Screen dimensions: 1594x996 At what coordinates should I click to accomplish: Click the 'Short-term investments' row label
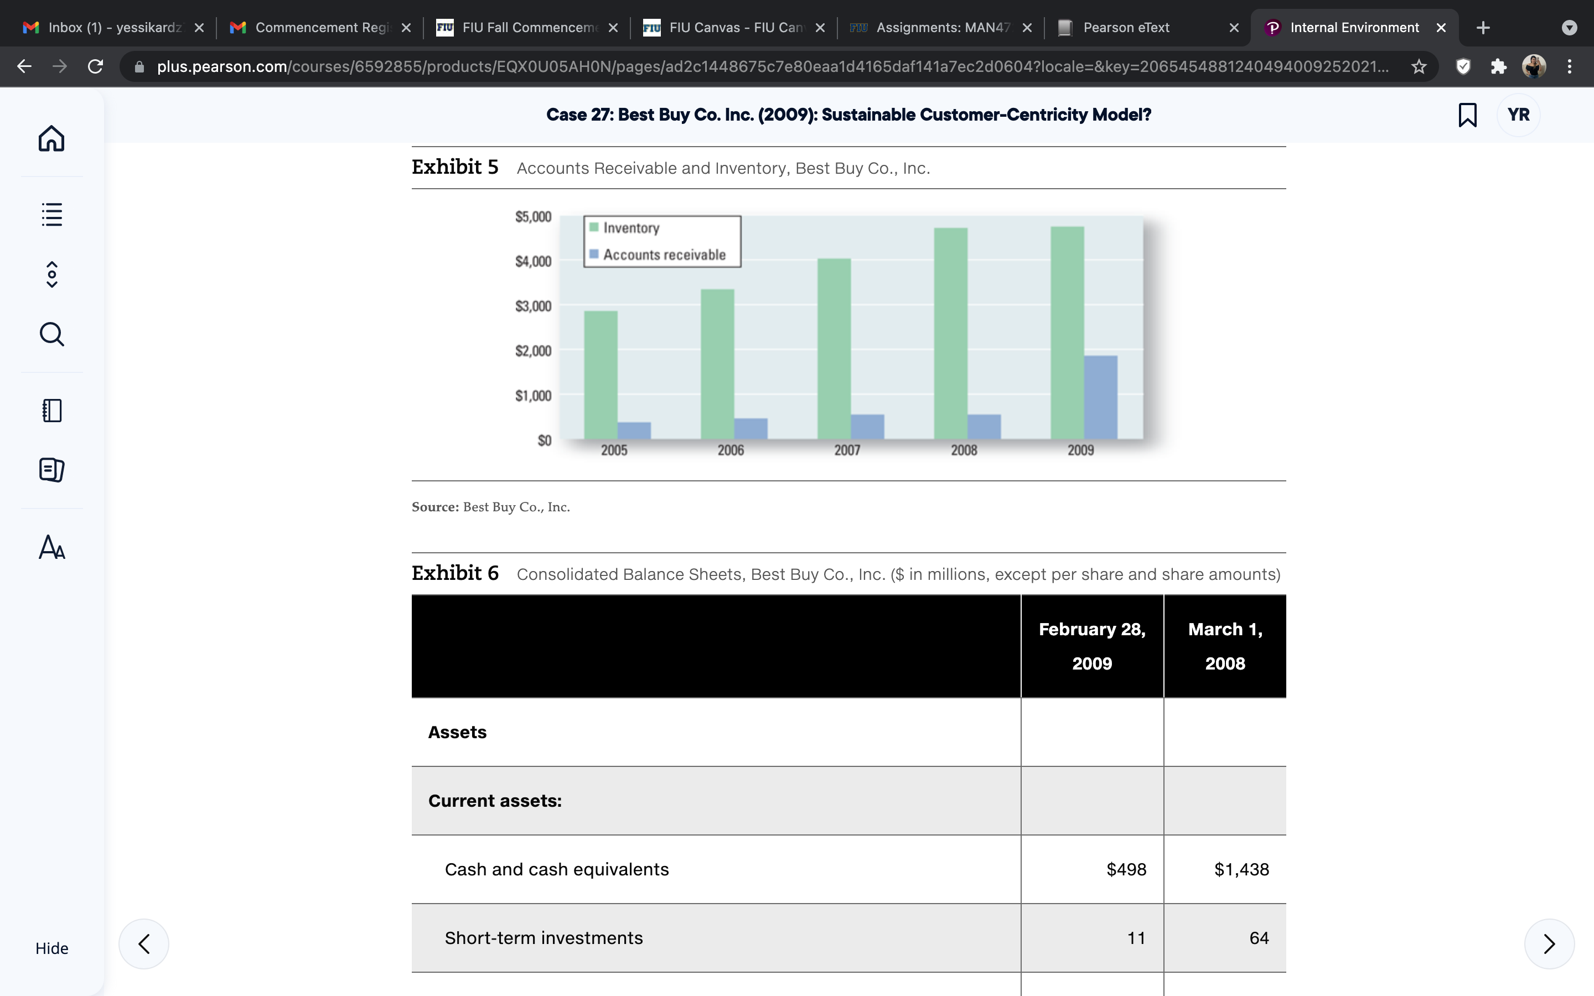click(x=544, y=938)
